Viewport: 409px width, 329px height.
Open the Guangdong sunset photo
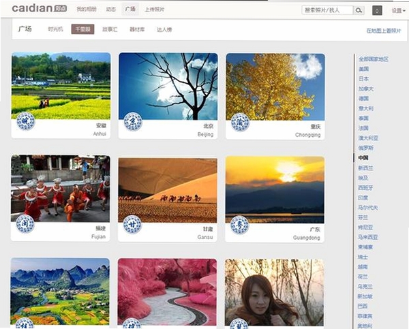tap(275, 190)
